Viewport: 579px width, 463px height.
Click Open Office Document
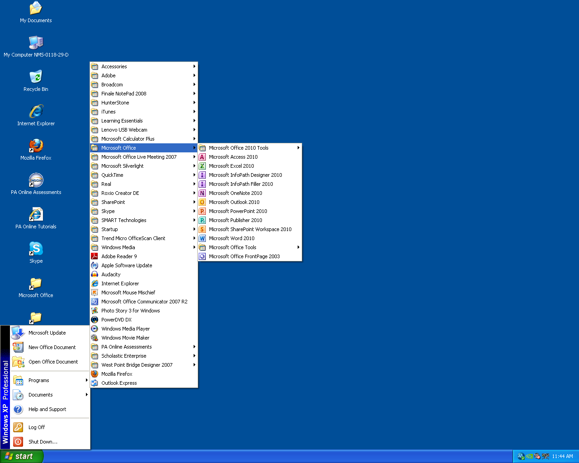click(50, 362)
